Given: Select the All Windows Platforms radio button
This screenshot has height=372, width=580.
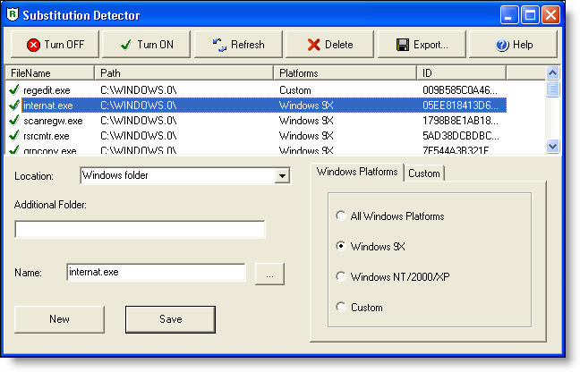Looking at the screenshot, I should coord(340,216).
